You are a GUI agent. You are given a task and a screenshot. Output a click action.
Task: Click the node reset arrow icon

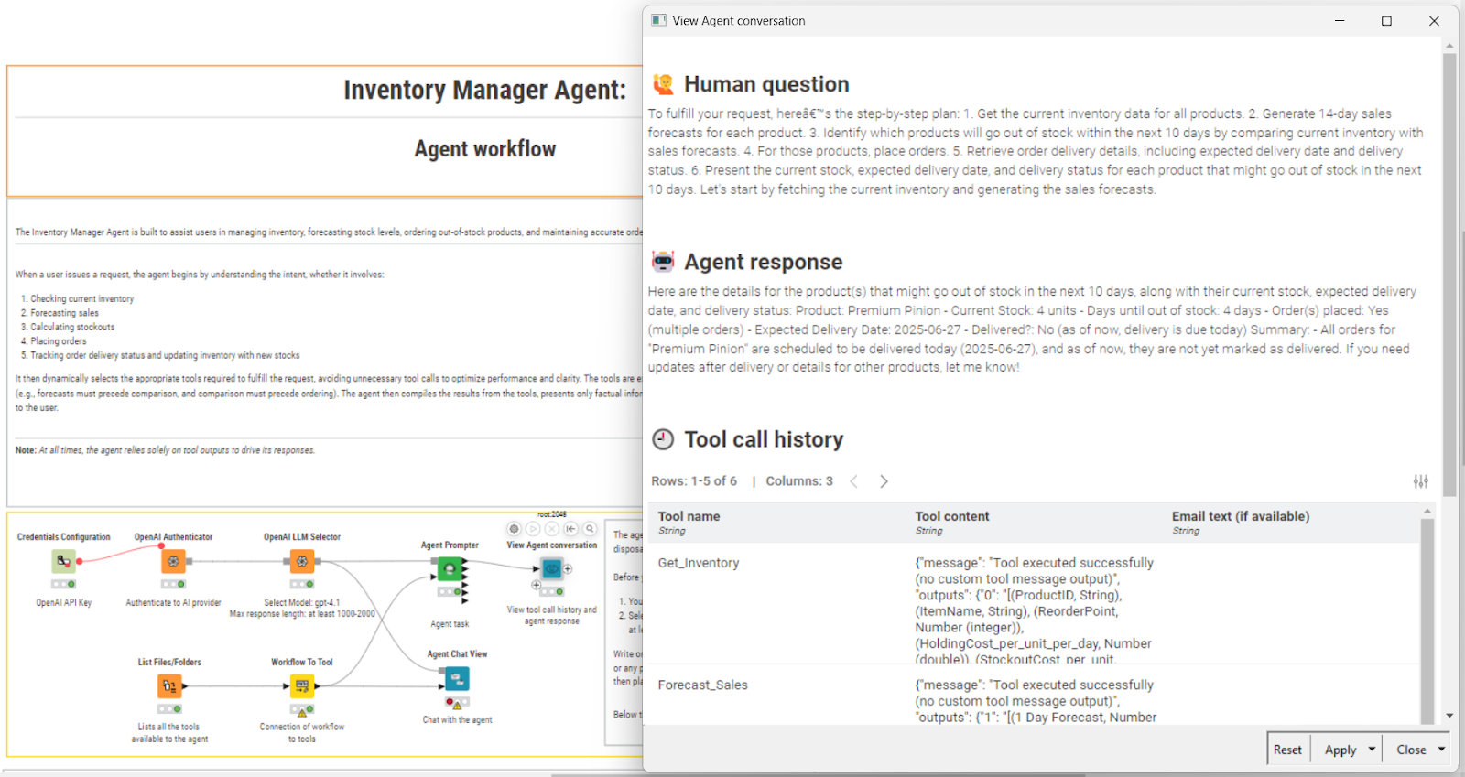tap(571, 529)
